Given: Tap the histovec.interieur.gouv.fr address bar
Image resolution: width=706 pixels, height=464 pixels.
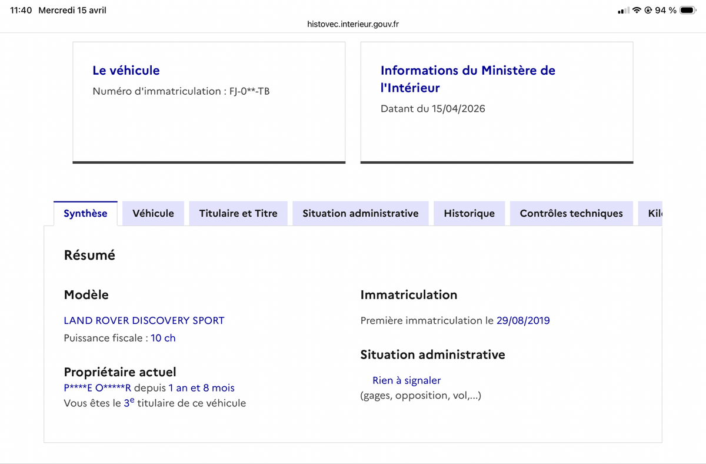Looking at the screenshot, I should tap(353, 24).
